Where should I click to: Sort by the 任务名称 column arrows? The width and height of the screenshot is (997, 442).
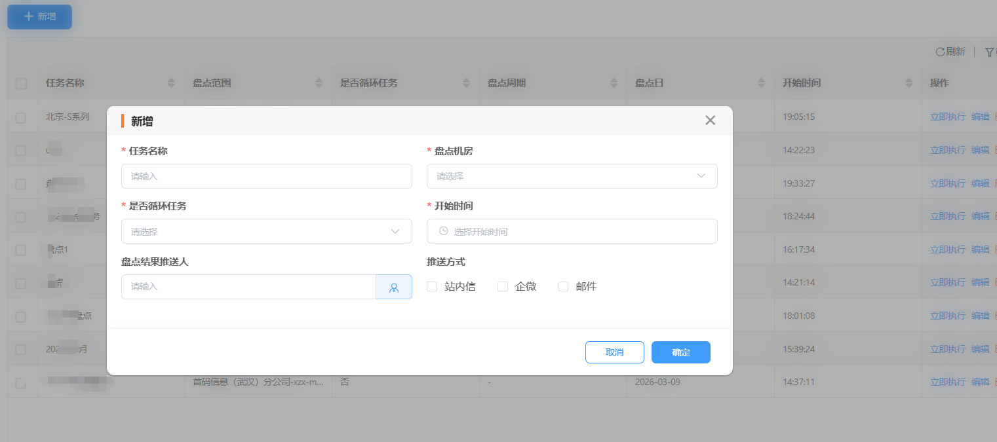[172, 83]
